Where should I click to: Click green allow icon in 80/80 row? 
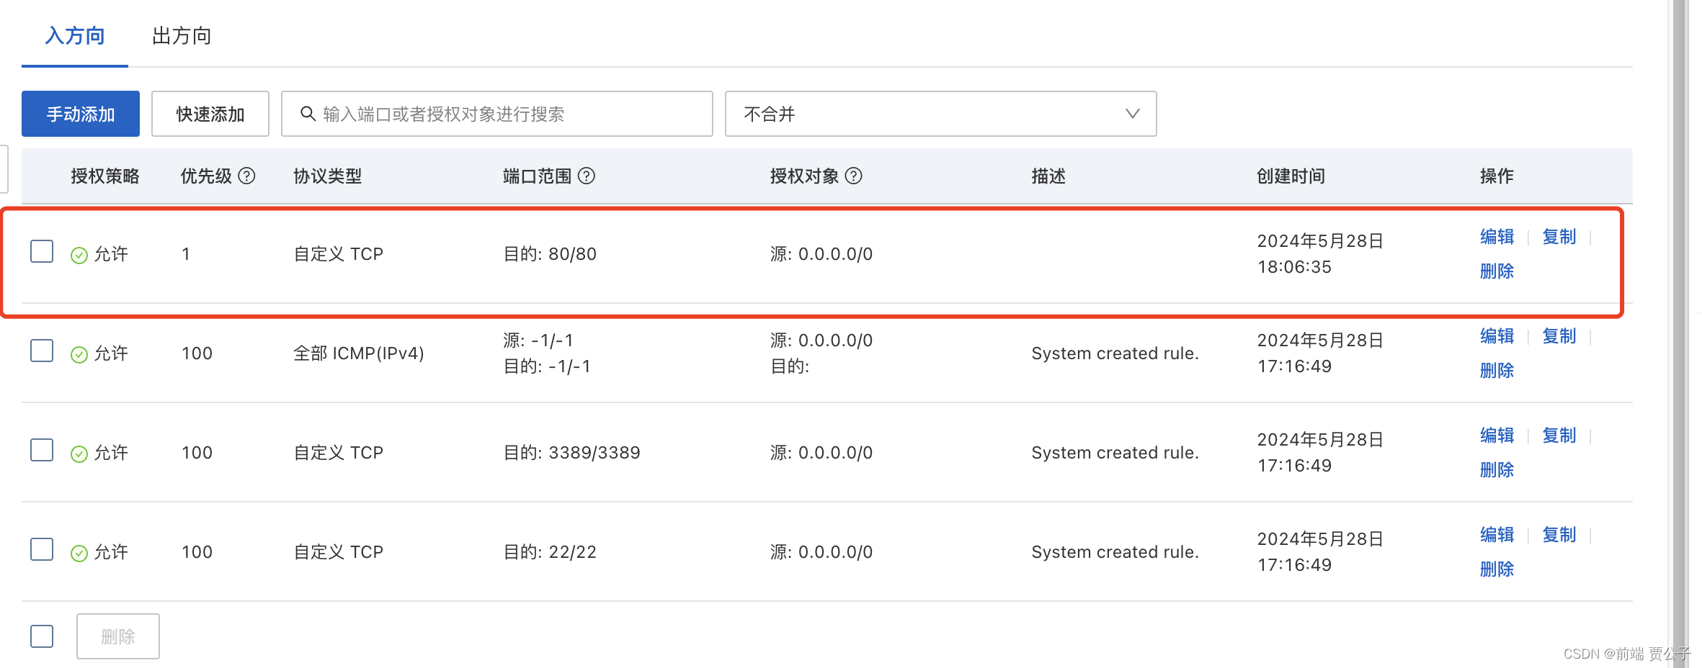tap(79, 255)
